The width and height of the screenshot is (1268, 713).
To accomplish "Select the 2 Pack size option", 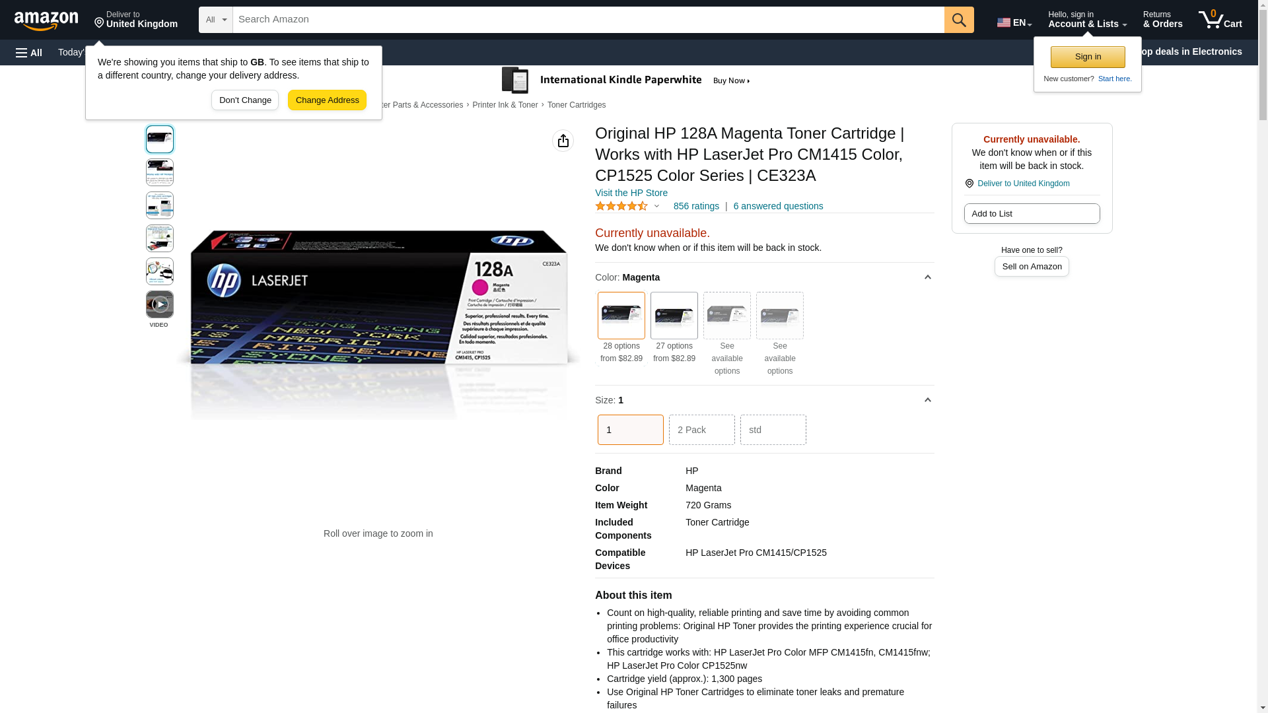I will (x=701, y=430).
